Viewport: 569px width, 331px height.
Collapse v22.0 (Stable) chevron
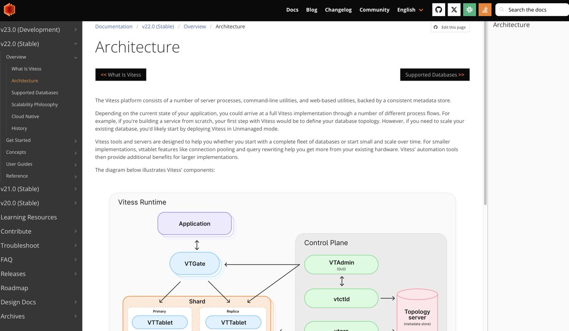[75, 44]
